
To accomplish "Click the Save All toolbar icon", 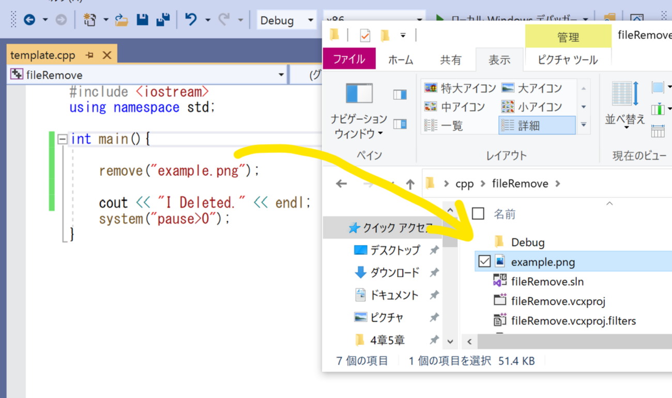I will (163, 20).
